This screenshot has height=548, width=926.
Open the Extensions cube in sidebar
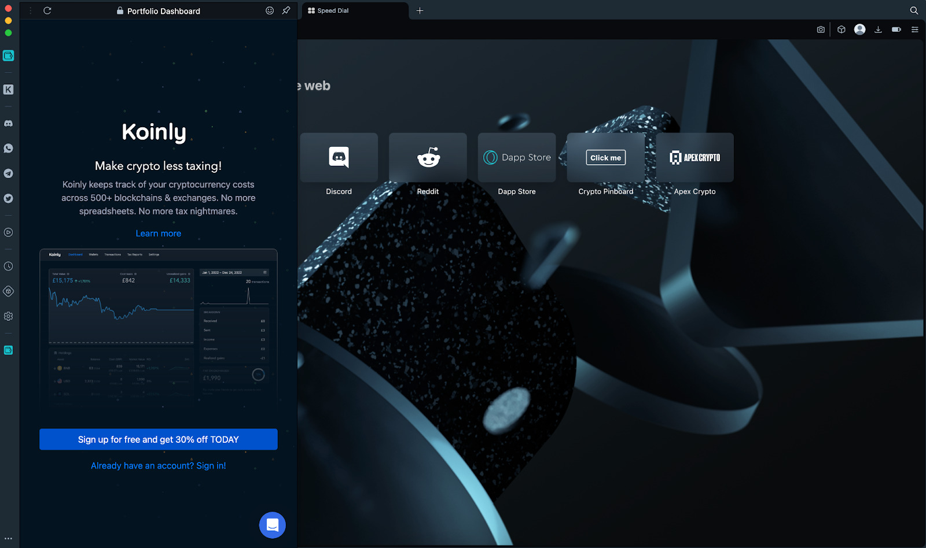click(8, 291)
